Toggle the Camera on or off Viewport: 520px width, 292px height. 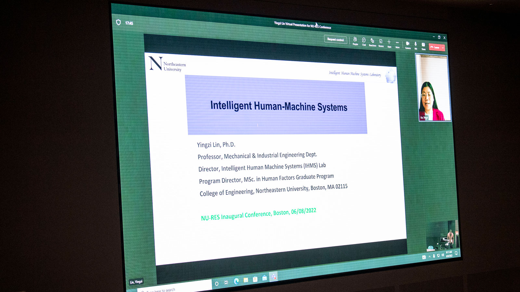[408, 45]
